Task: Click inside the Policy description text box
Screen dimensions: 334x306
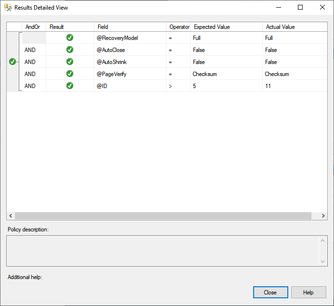Action: click(x=163, y=251)
